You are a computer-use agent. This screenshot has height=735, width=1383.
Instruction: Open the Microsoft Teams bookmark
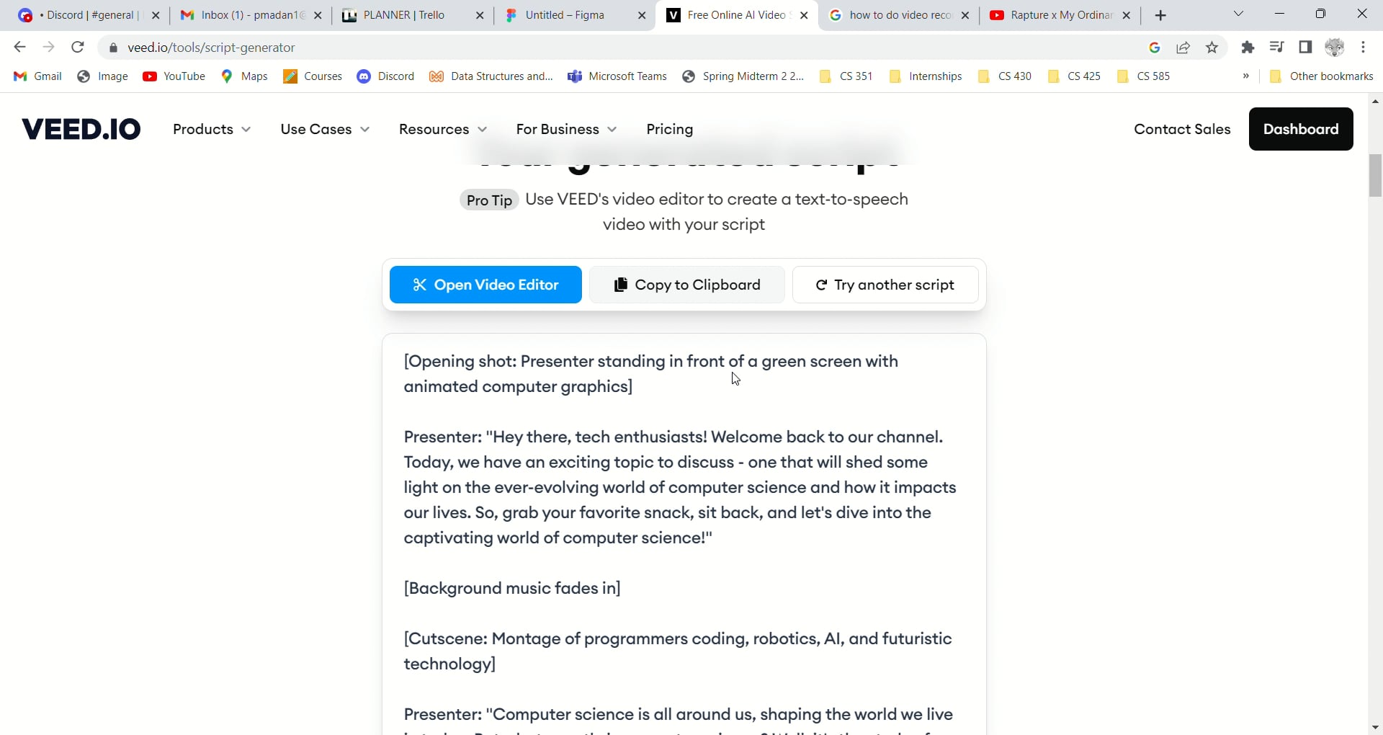617,76
